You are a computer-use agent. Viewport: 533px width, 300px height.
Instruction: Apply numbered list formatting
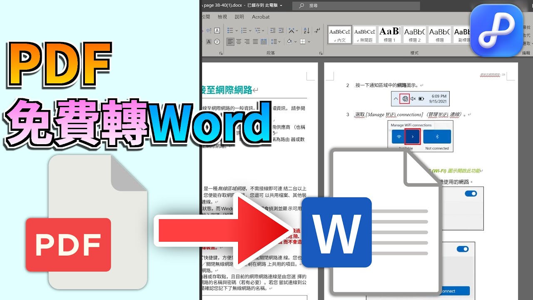point(244,30)
